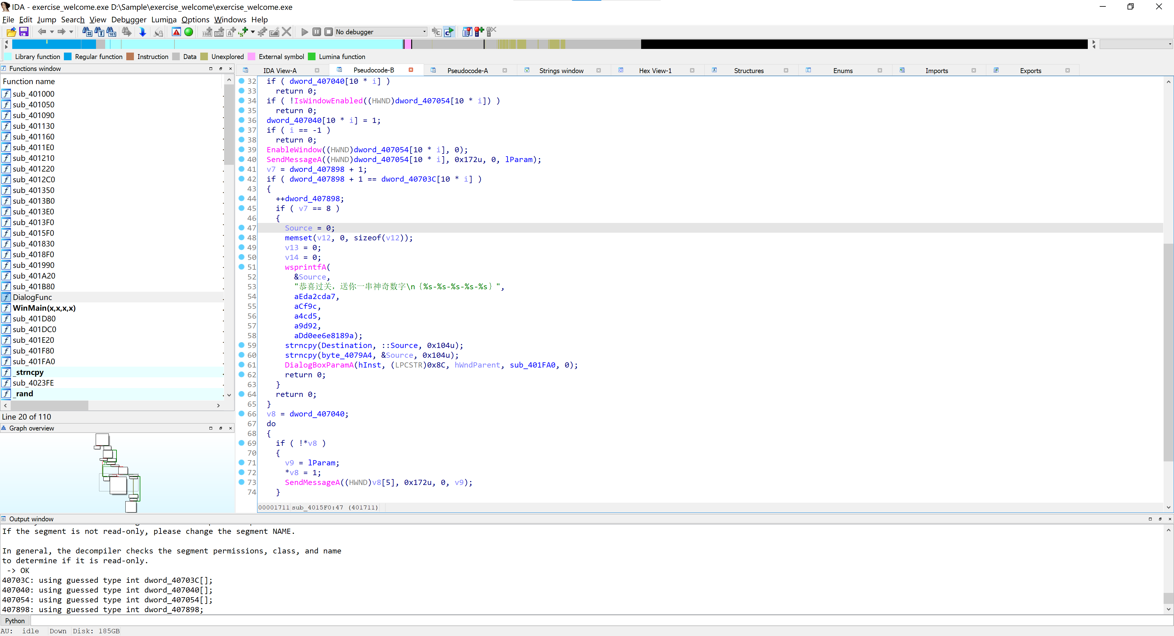The height and width of the screenshot is (636, 1174).
Task: Switch to the IDA View-A tab
Action: point(280,70)
